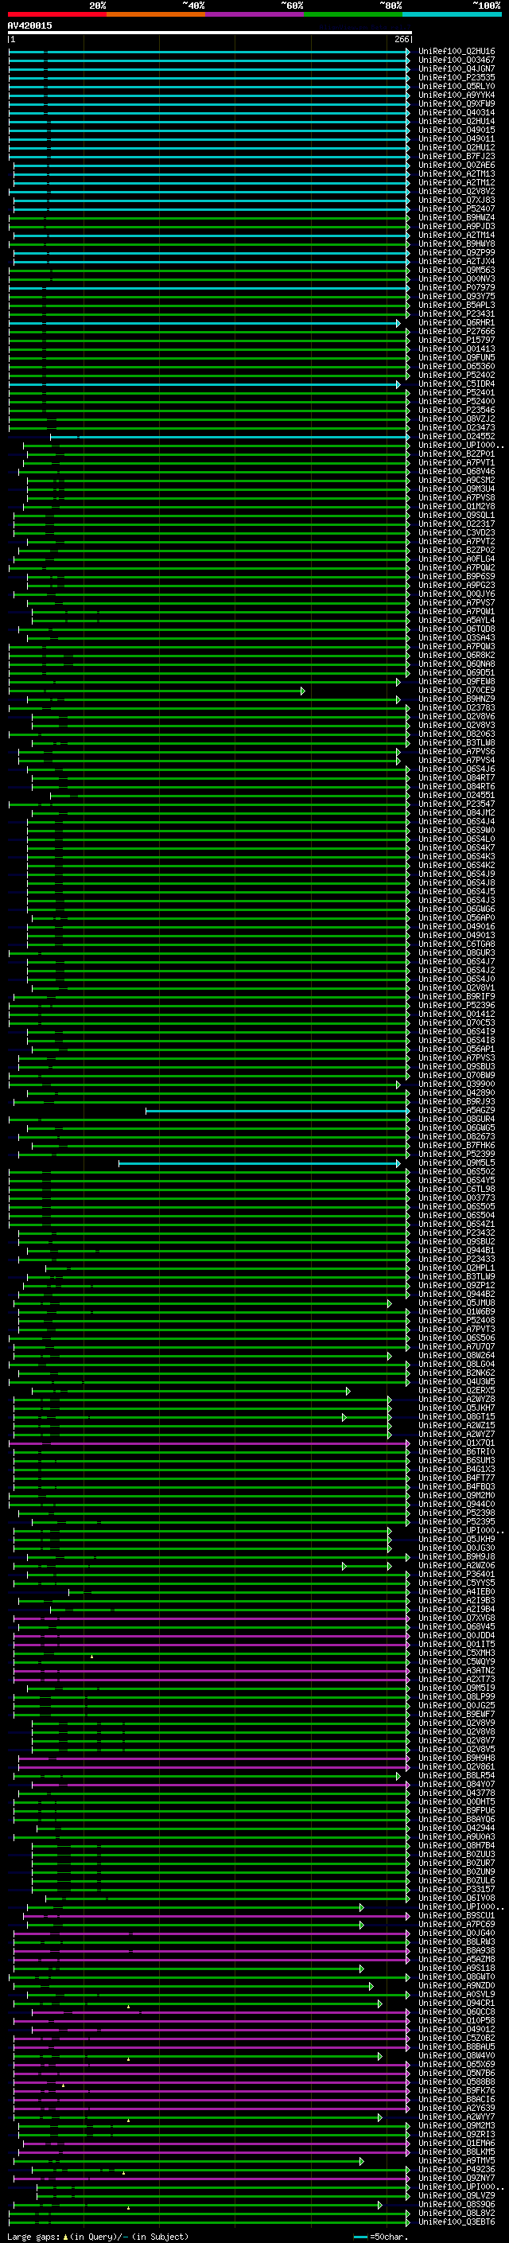The width and height of the screenshot is (509, 2243).
Task: Click the UniRef100_Q2HPL1 label
Action: 457,1268
